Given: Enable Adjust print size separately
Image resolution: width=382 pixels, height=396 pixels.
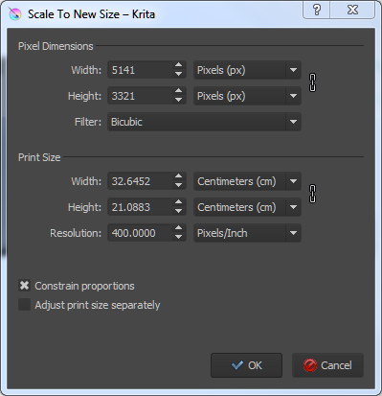Looking at the screenshot, I should click(24, 305).
